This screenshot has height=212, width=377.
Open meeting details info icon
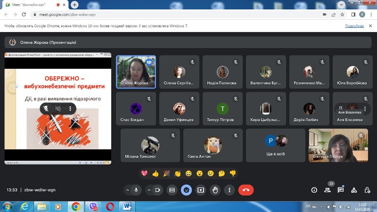tap(314, 190)
